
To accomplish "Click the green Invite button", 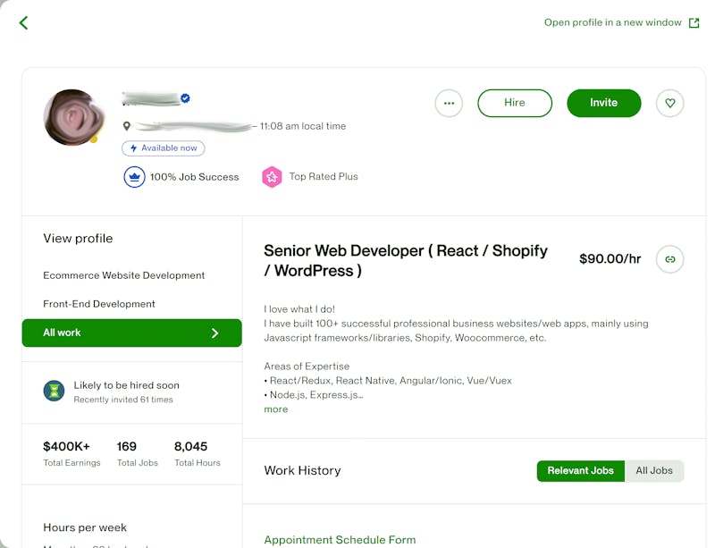I will click(x=603, y=103).
